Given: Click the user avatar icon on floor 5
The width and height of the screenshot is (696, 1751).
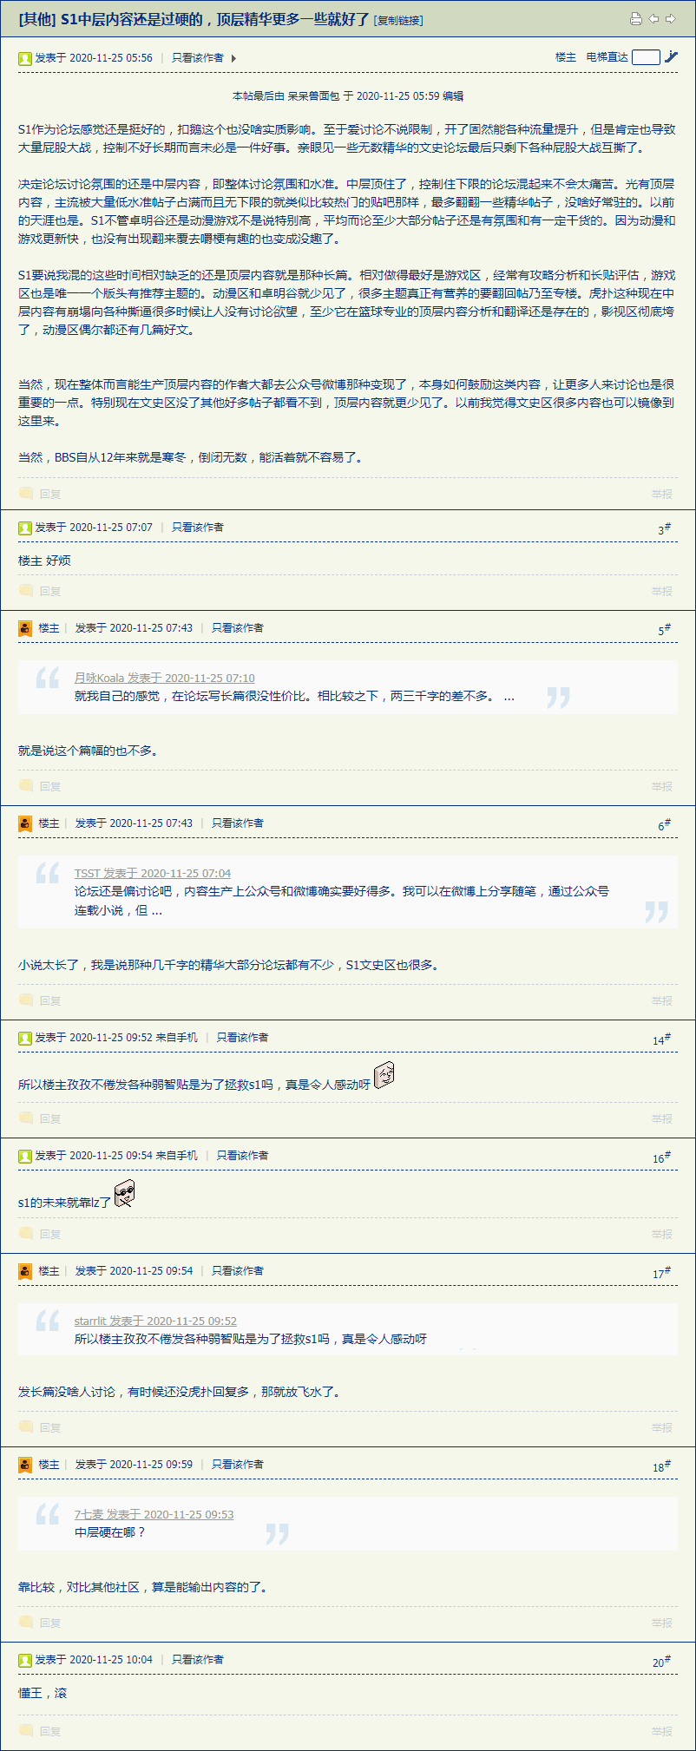Looking at the screenshot, I should pyautogui.click(x=25, y=628).
